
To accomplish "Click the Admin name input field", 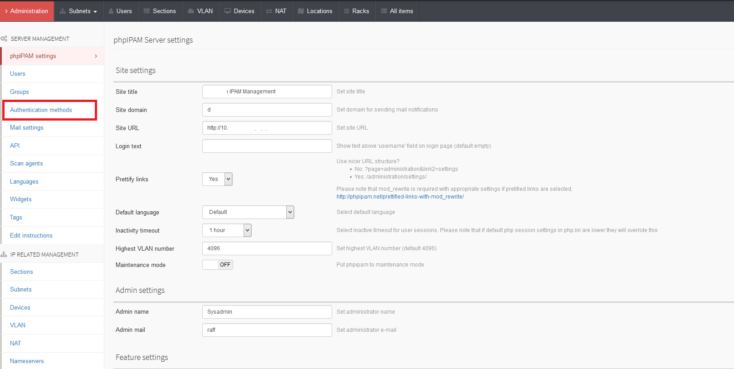I will coord(267,312).
